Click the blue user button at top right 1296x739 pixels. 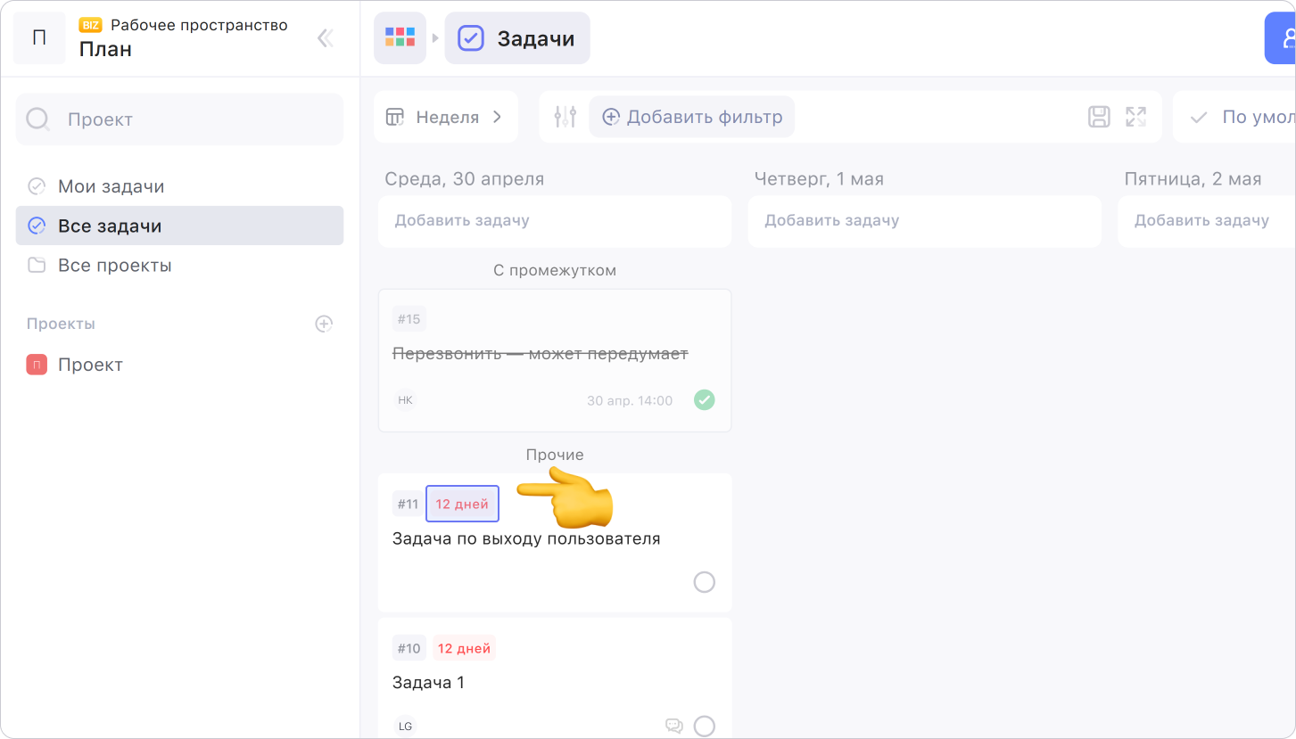pos(1281,38)
